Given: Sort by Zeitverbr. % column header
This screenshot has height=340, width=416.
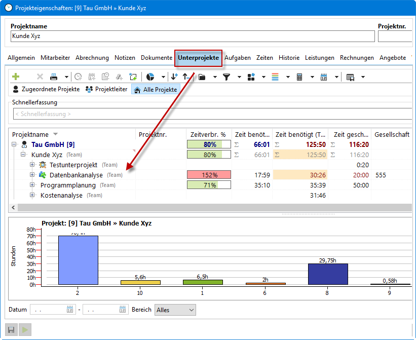Looking at the screenshot, I should coord(208,134).
